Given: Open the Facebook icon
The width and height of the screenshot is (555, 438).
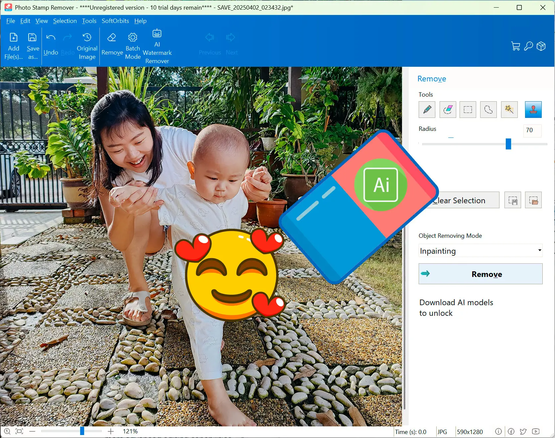Looking at the screenshot, I should point(511,431).
